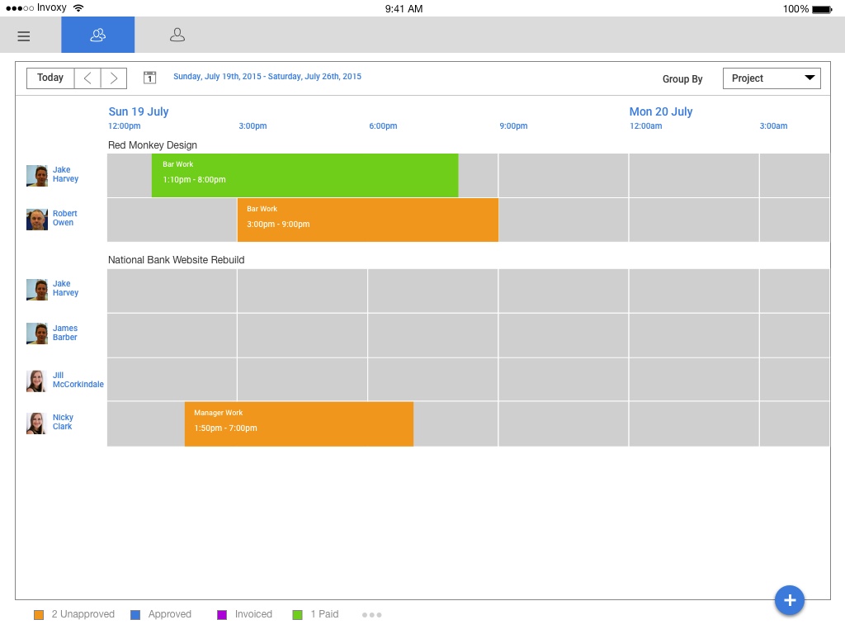This screenshot has width=845, height=634.
Task: Open the hamburger menu
Action: (24, 35)
